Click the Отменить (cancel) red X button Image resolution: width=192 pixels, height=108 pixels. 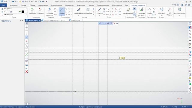pyautogui.click(x=40, y=11)
